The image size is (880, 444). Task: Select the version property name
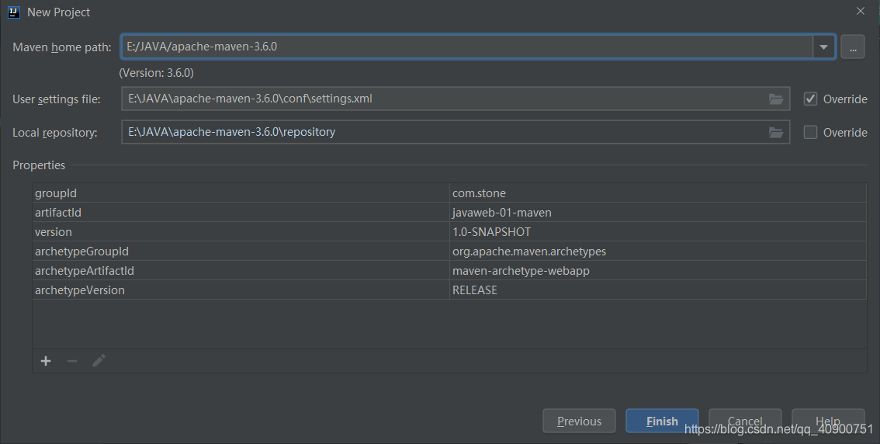point(54,232)
